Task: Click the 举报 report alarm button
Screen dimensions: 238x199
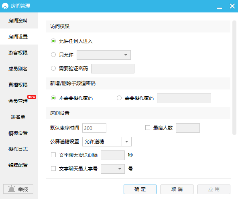Action: (18, 189)
